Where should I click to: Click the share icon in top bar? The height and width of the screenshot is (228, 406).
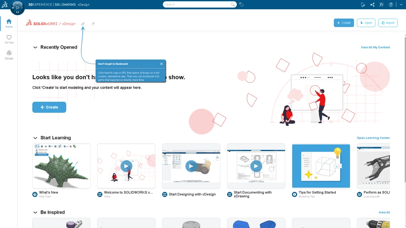[372, 4]
